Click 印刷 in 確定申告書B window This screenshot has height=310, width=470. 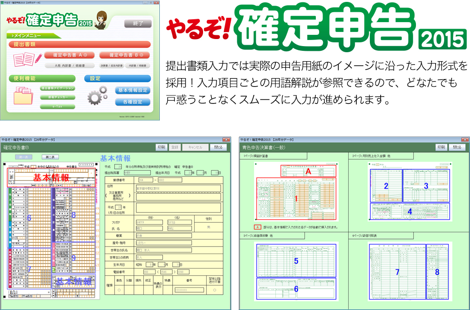(x=161, y=147)
